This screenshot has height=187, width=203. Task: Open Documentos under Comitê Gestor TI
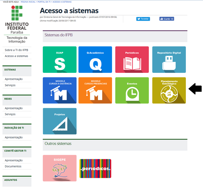(13, 166)
